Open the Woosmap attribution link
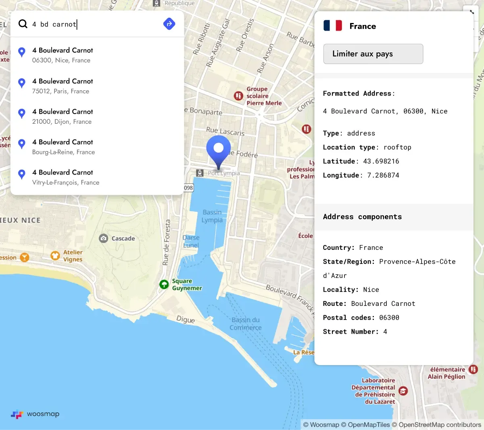 321,425
